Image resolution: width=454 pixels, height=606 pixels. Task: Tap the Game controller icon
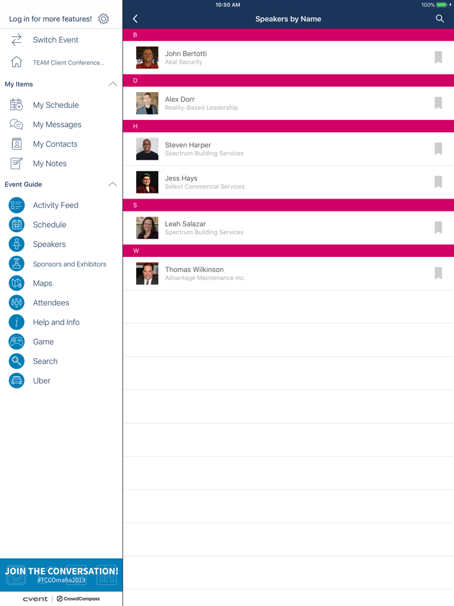click(17, 342)
